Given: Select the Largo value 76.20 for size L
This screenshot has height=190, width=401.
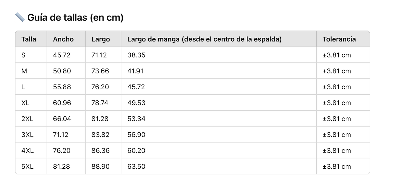Looking at the screenshot, I should 100,87.
